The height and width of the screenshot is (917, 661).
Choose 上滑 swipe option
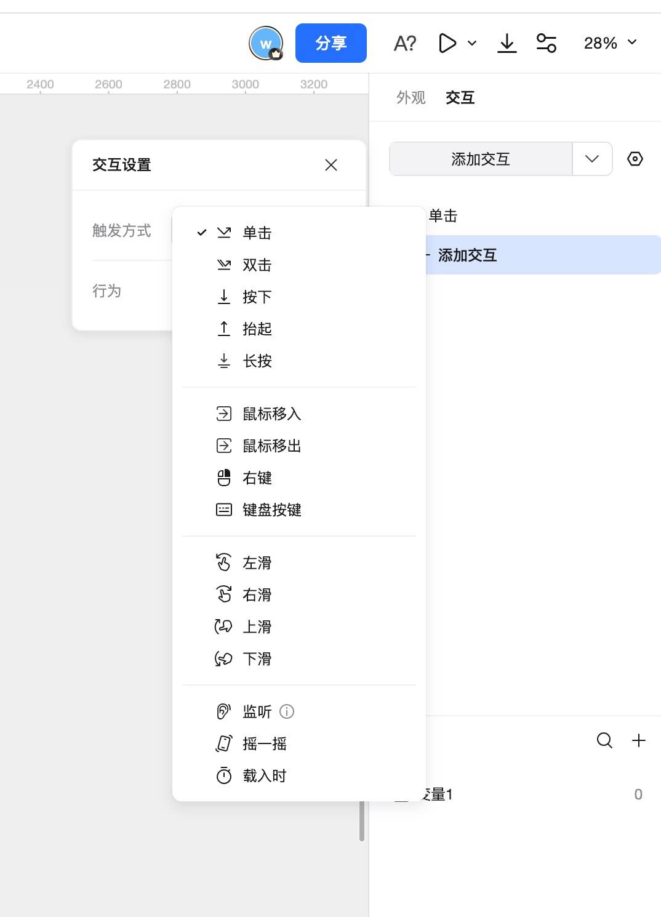tap(299, 627)
